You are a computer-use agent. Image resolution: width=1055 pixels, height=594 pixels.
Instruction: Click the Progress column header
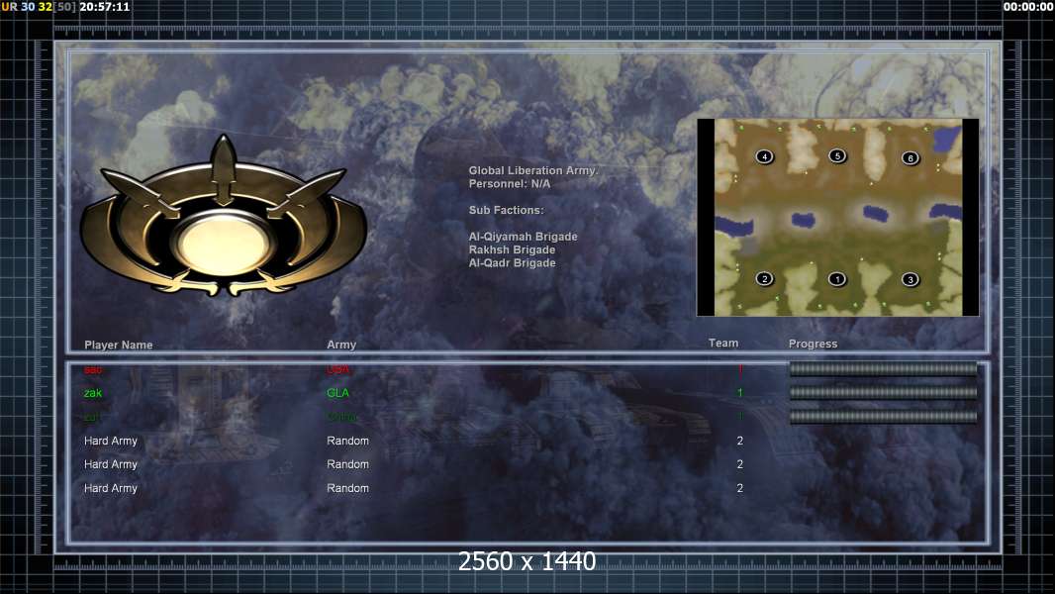[813, 344]
